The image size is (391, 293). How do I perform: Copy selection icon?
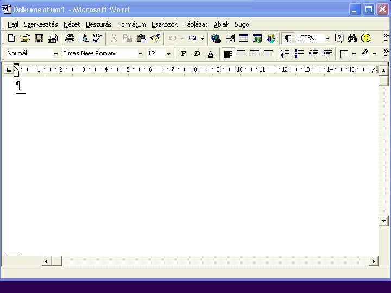coord(128,39)
